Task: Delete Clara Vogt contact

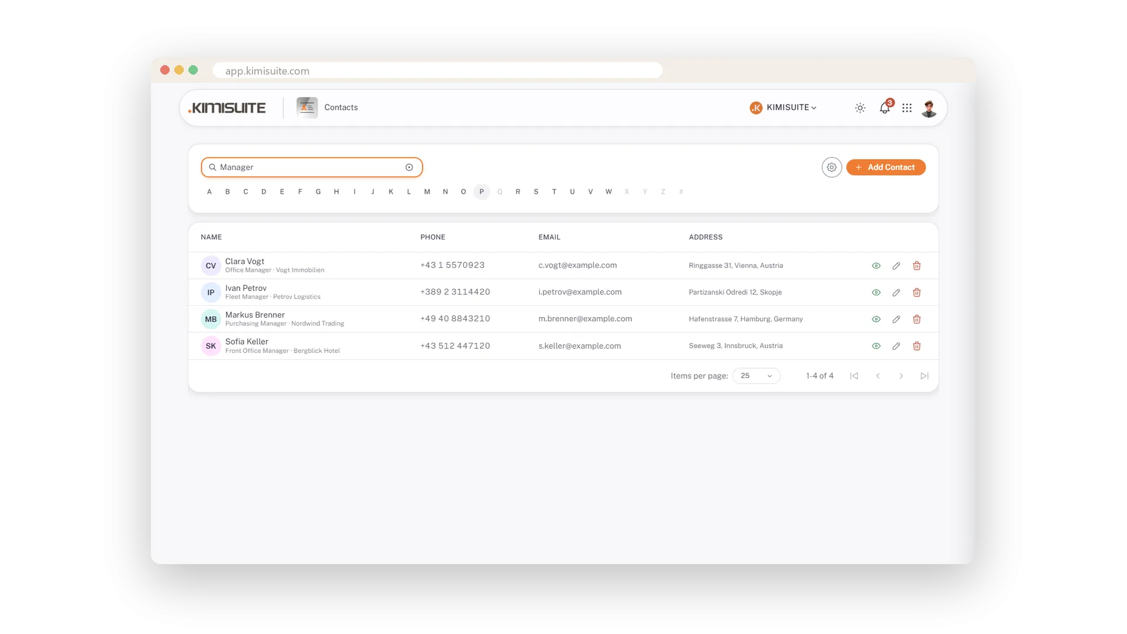Action: tap(917, 266)
